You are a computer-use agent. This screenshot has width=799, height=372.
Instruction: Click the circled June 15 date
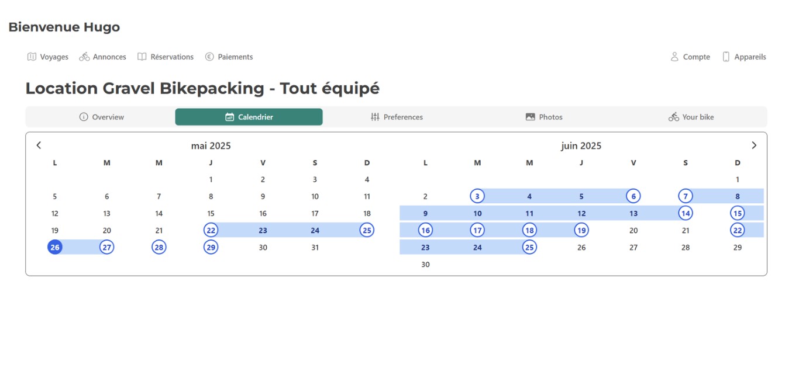(x=738, y=213)
